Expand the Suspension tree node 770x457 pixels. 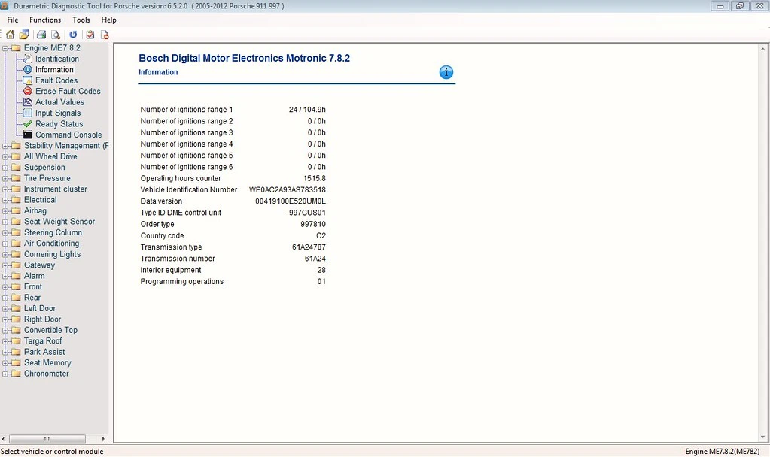[x=5, y=168]
